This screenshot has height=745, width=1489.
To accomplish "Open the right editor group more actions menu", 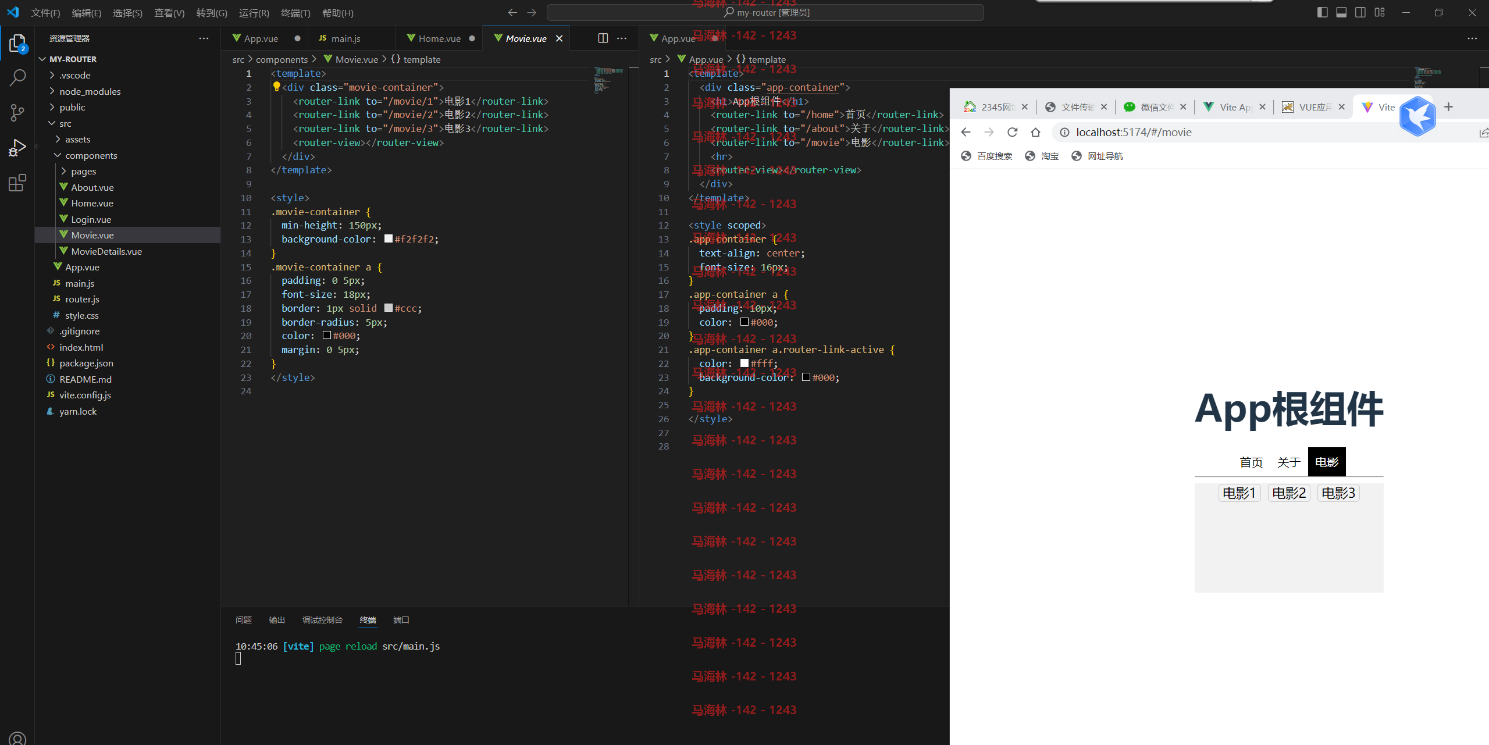I will [1472, 38].
